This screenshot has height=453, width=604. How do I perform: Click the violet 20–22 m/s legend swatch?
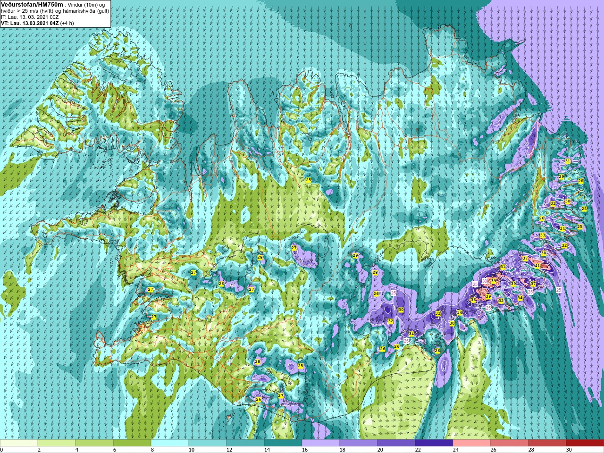pyautogui.click(x=396, y=443)
